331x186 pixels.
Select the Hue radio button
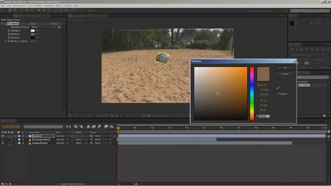(259, 85)
